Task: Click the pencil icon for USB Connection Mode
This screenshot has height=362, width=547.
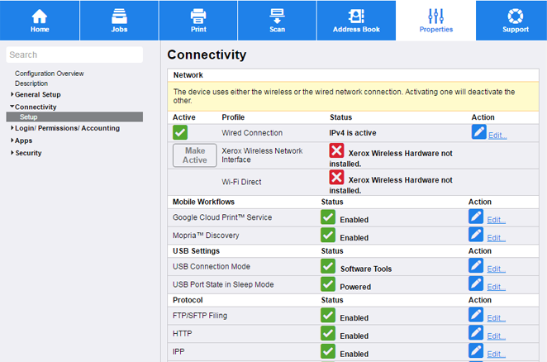Action: pos(476,265)
